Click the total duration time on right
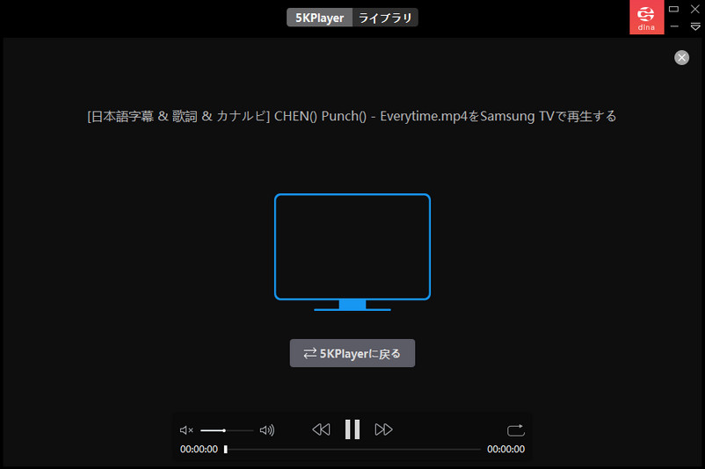Image resolution: width=705 pixels, height=469 pixels. (505, 449)
